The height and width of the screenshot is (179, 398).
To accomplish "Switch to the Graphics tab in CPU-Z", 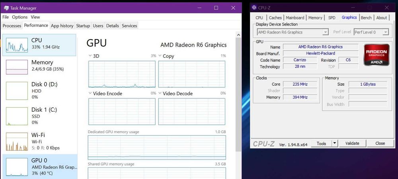I will (x=349, y=17).
